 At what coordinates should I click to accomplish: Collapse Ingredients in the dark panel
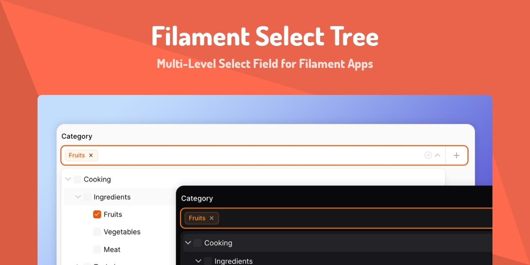(199, 261)
